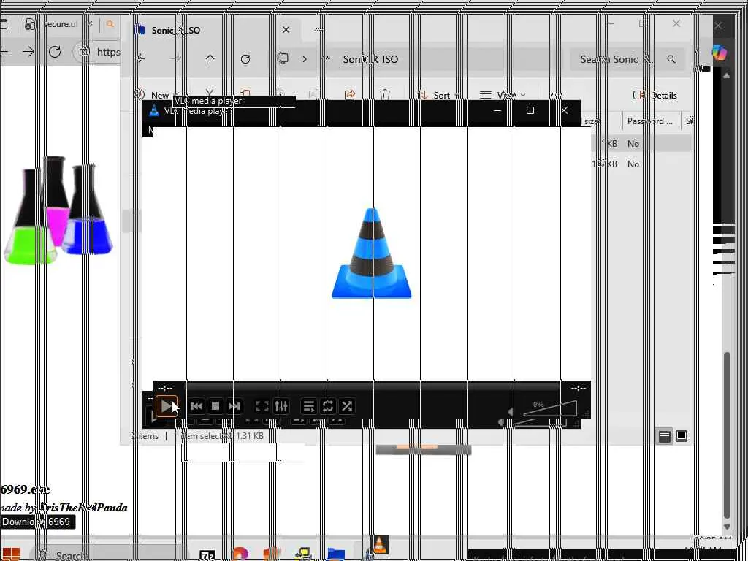Image resolution: width=748 pixels, height=561 pixels.
Task: Minimize the VLC media player window
Action: click(497, 111)
